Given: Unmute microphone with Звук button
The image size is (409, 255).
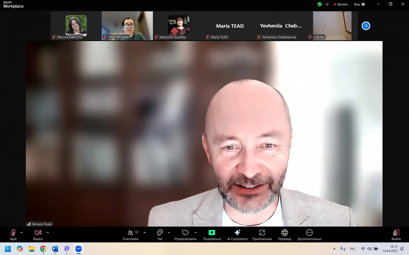Looking at the screenshot, I should [x=13, y=235].
